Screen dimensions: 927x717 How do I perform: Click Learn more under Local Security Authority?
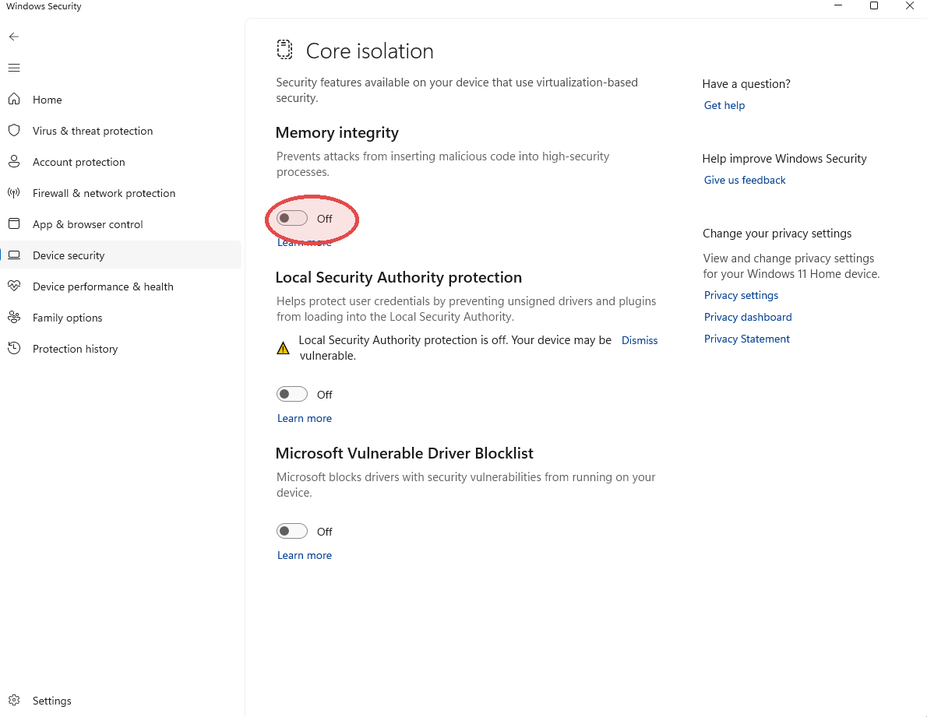[x=305, y=418]
